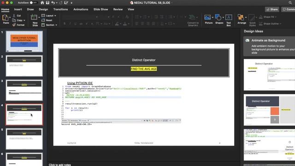The width and height of the screenshot is (295, 166).
Task: Open the undo history dropdown arrow
Action: [57, 3]
